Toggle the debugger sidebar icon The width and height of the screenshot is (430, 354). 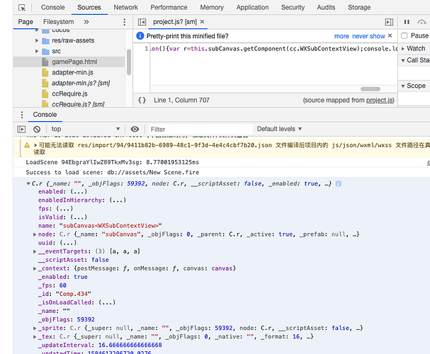coord(389,22)
